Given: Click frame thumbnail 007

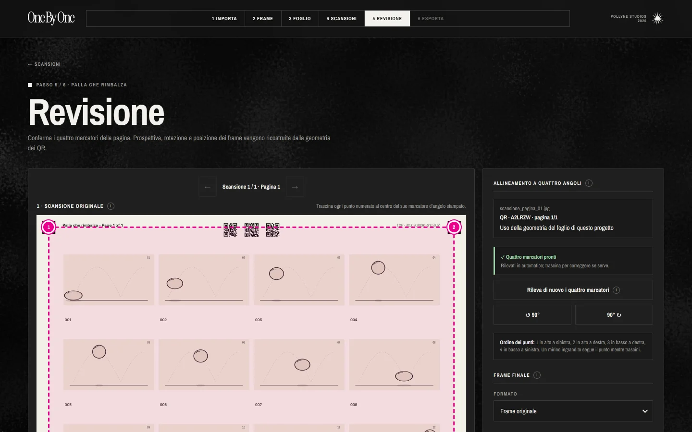Looking at the screenshot, I should click(299, 365).
